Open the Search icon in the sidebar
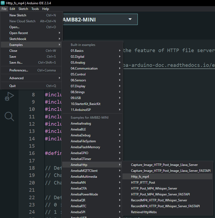 (9, 116)
